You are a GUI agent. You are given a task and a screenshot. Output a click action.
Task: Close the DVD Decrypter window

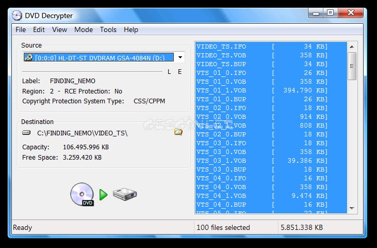coord(351,13)
